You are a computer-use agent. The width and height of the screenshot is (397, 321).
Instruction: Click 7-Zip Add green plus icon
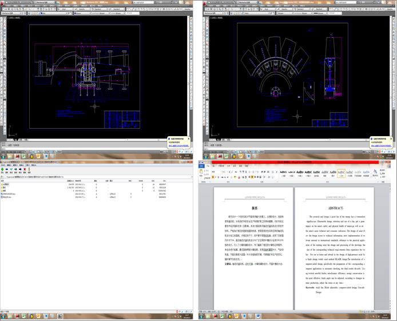(x=2, y=169)
